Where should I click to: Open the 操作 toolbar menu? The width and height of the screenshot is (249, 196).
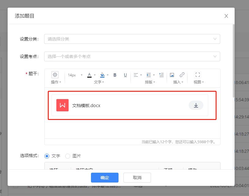click(56, 82)
